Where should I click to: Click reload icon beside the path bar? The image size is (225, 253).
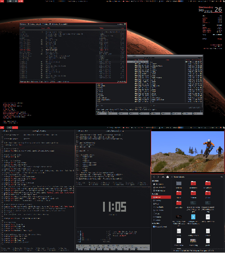[221, 177]
